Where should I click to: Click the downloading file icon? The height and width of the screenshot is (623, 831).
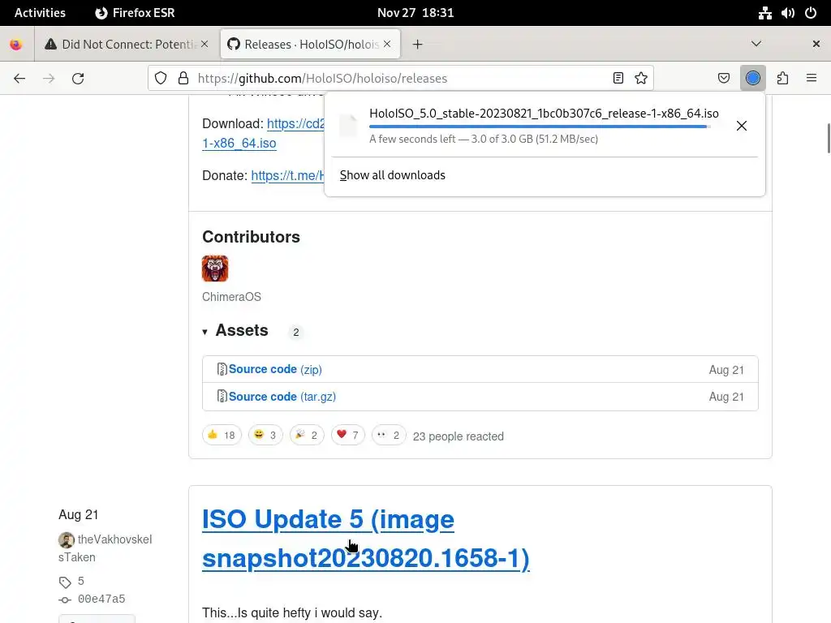coord(349,126)
